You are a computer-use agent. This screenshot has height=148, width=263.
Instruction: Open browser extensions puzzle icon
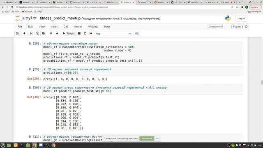(242, 7)
